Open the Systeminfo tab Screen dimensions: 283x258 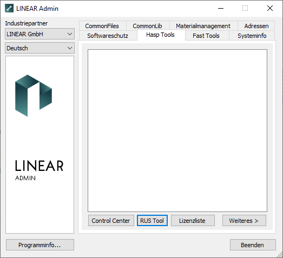pyautogui.click(x=252, y=36)
